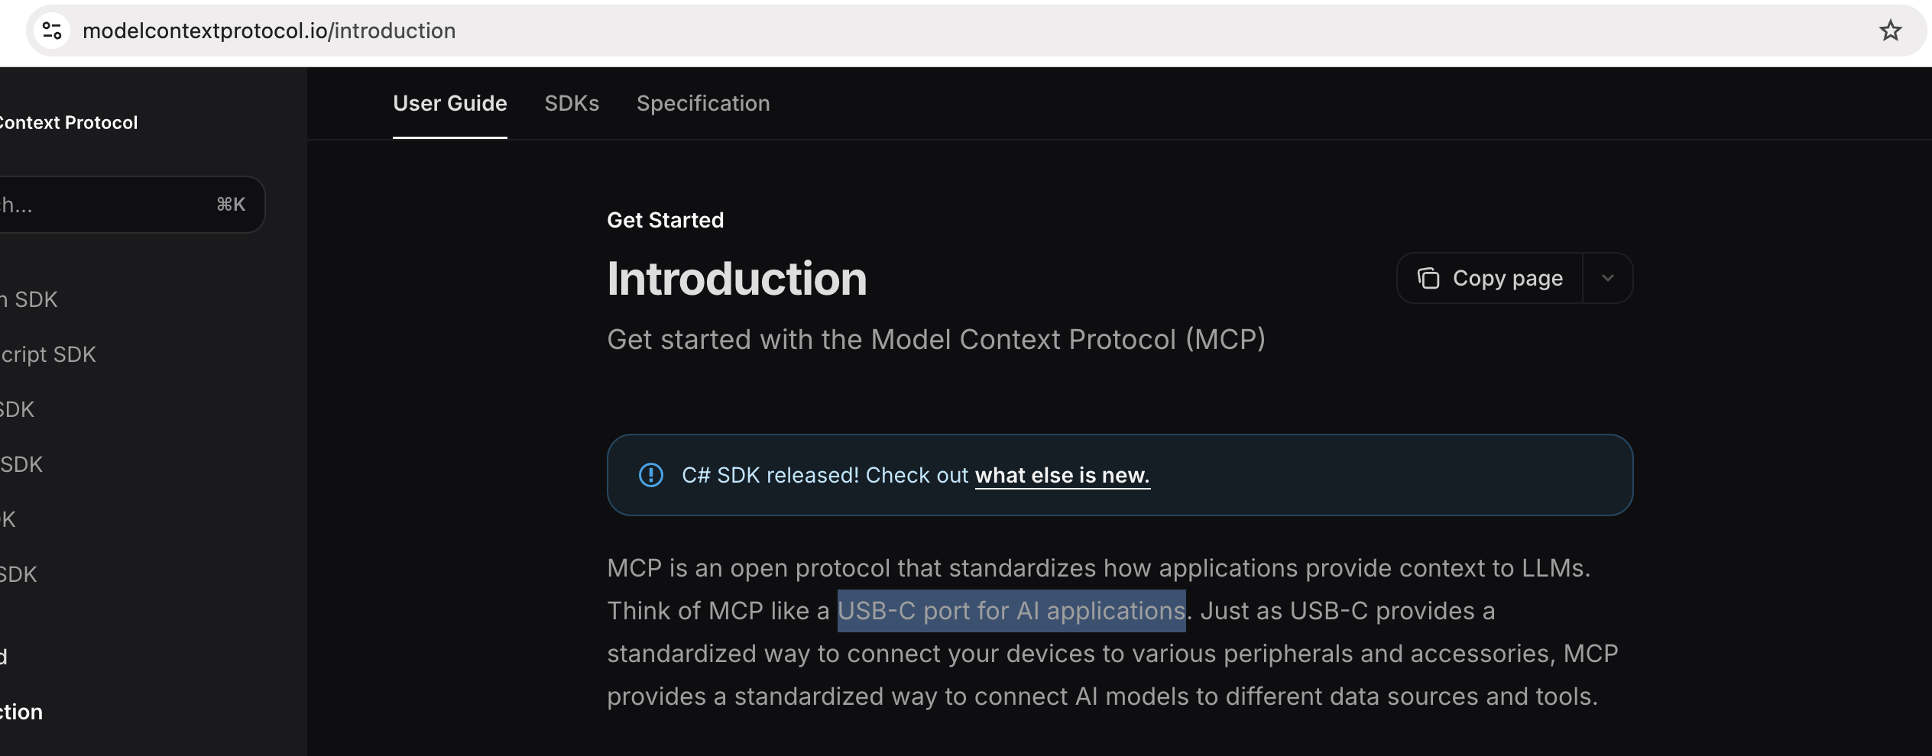This screenshot has width=1932, height=756.
Task: Open the 'cript SDK' sidebar entry
Action: [48, 354]
